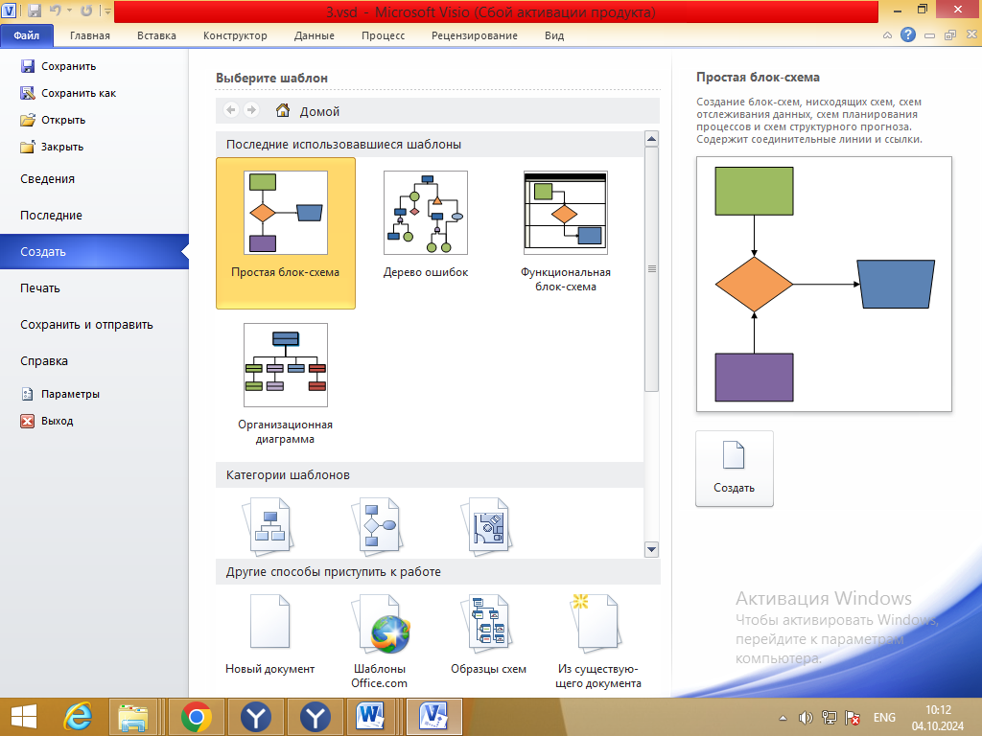Collapse the ribbon with the chevron icon
Viewport: 982px width, 736px height.
point(887,35)
